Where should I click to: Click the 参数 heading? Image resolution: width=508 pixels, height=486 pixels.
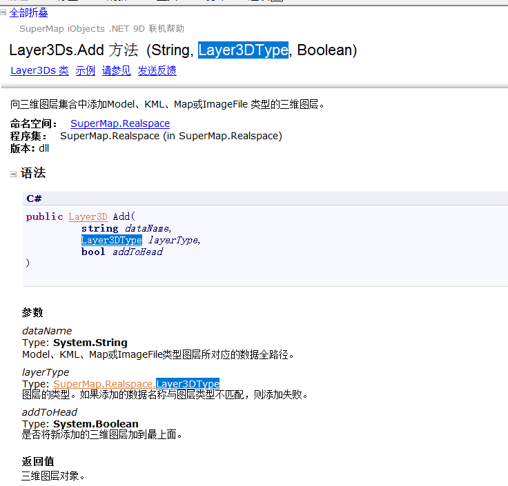click(x=32, y=312)
